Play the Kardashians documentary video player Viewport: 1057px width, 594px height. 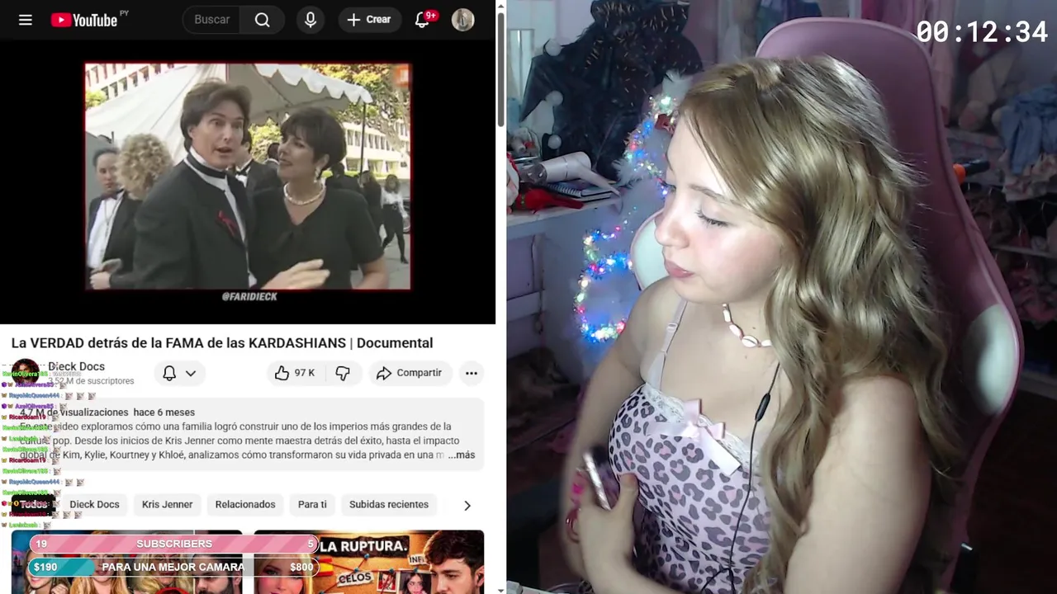click(x=248, y=181)
